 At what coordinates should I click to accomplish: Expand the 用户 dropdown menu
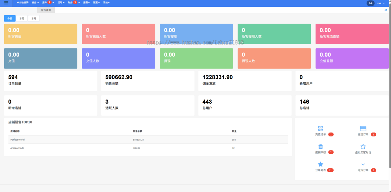click(48, 3)
